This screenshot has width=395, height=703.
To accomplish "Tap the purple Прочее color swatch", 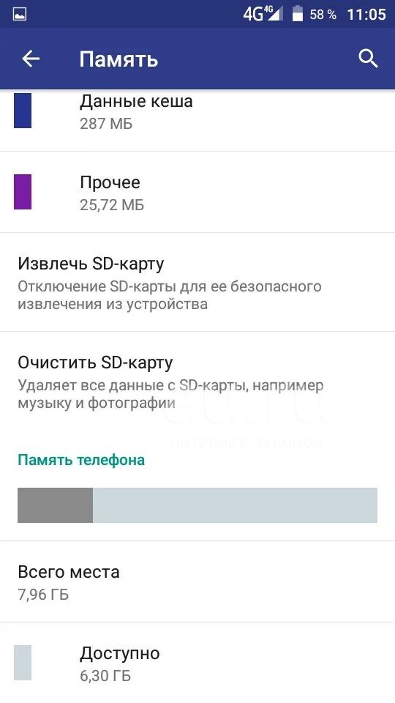I will coord(23,192).
